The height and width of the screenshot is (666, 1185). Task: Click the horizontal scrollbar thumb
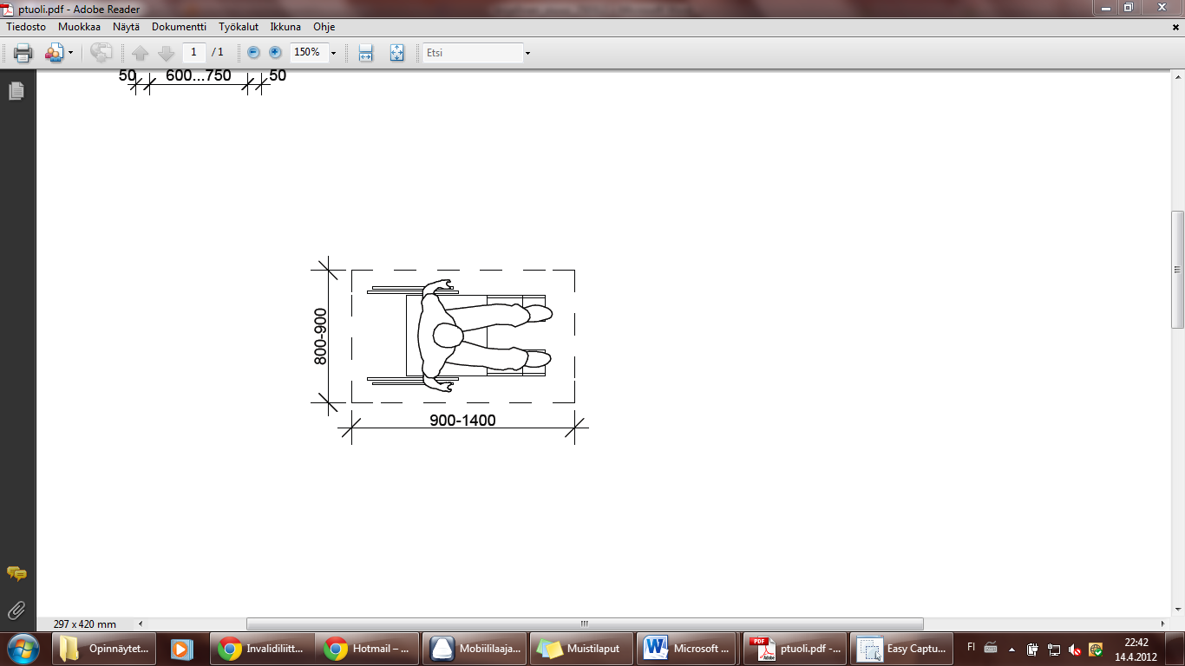(585, 624)
